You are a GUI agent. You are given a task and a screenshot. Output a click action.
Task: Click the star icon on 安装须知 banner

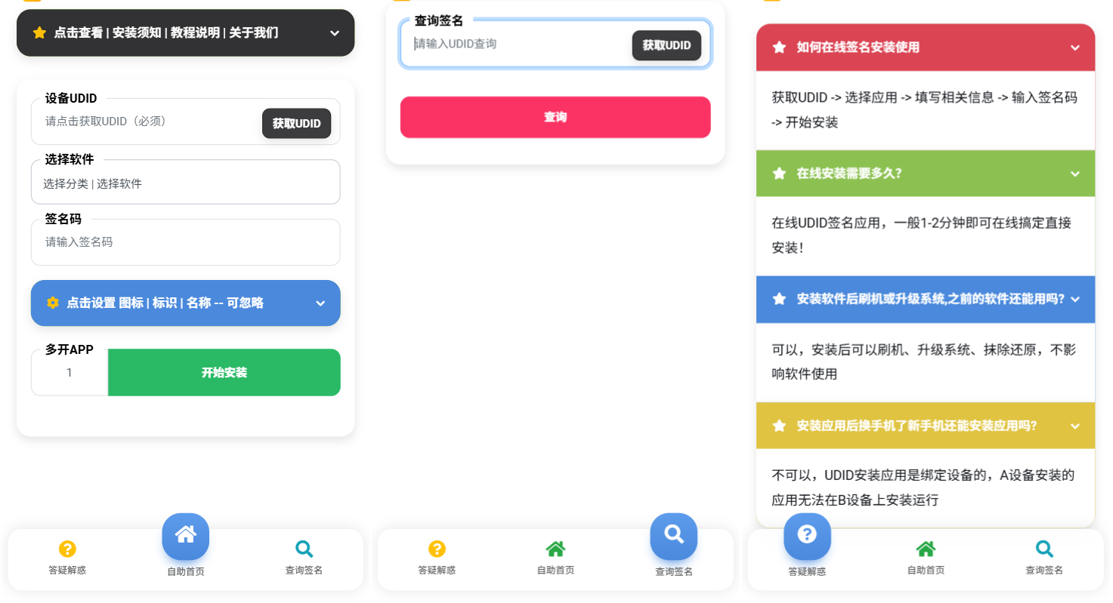pos(39,32)
